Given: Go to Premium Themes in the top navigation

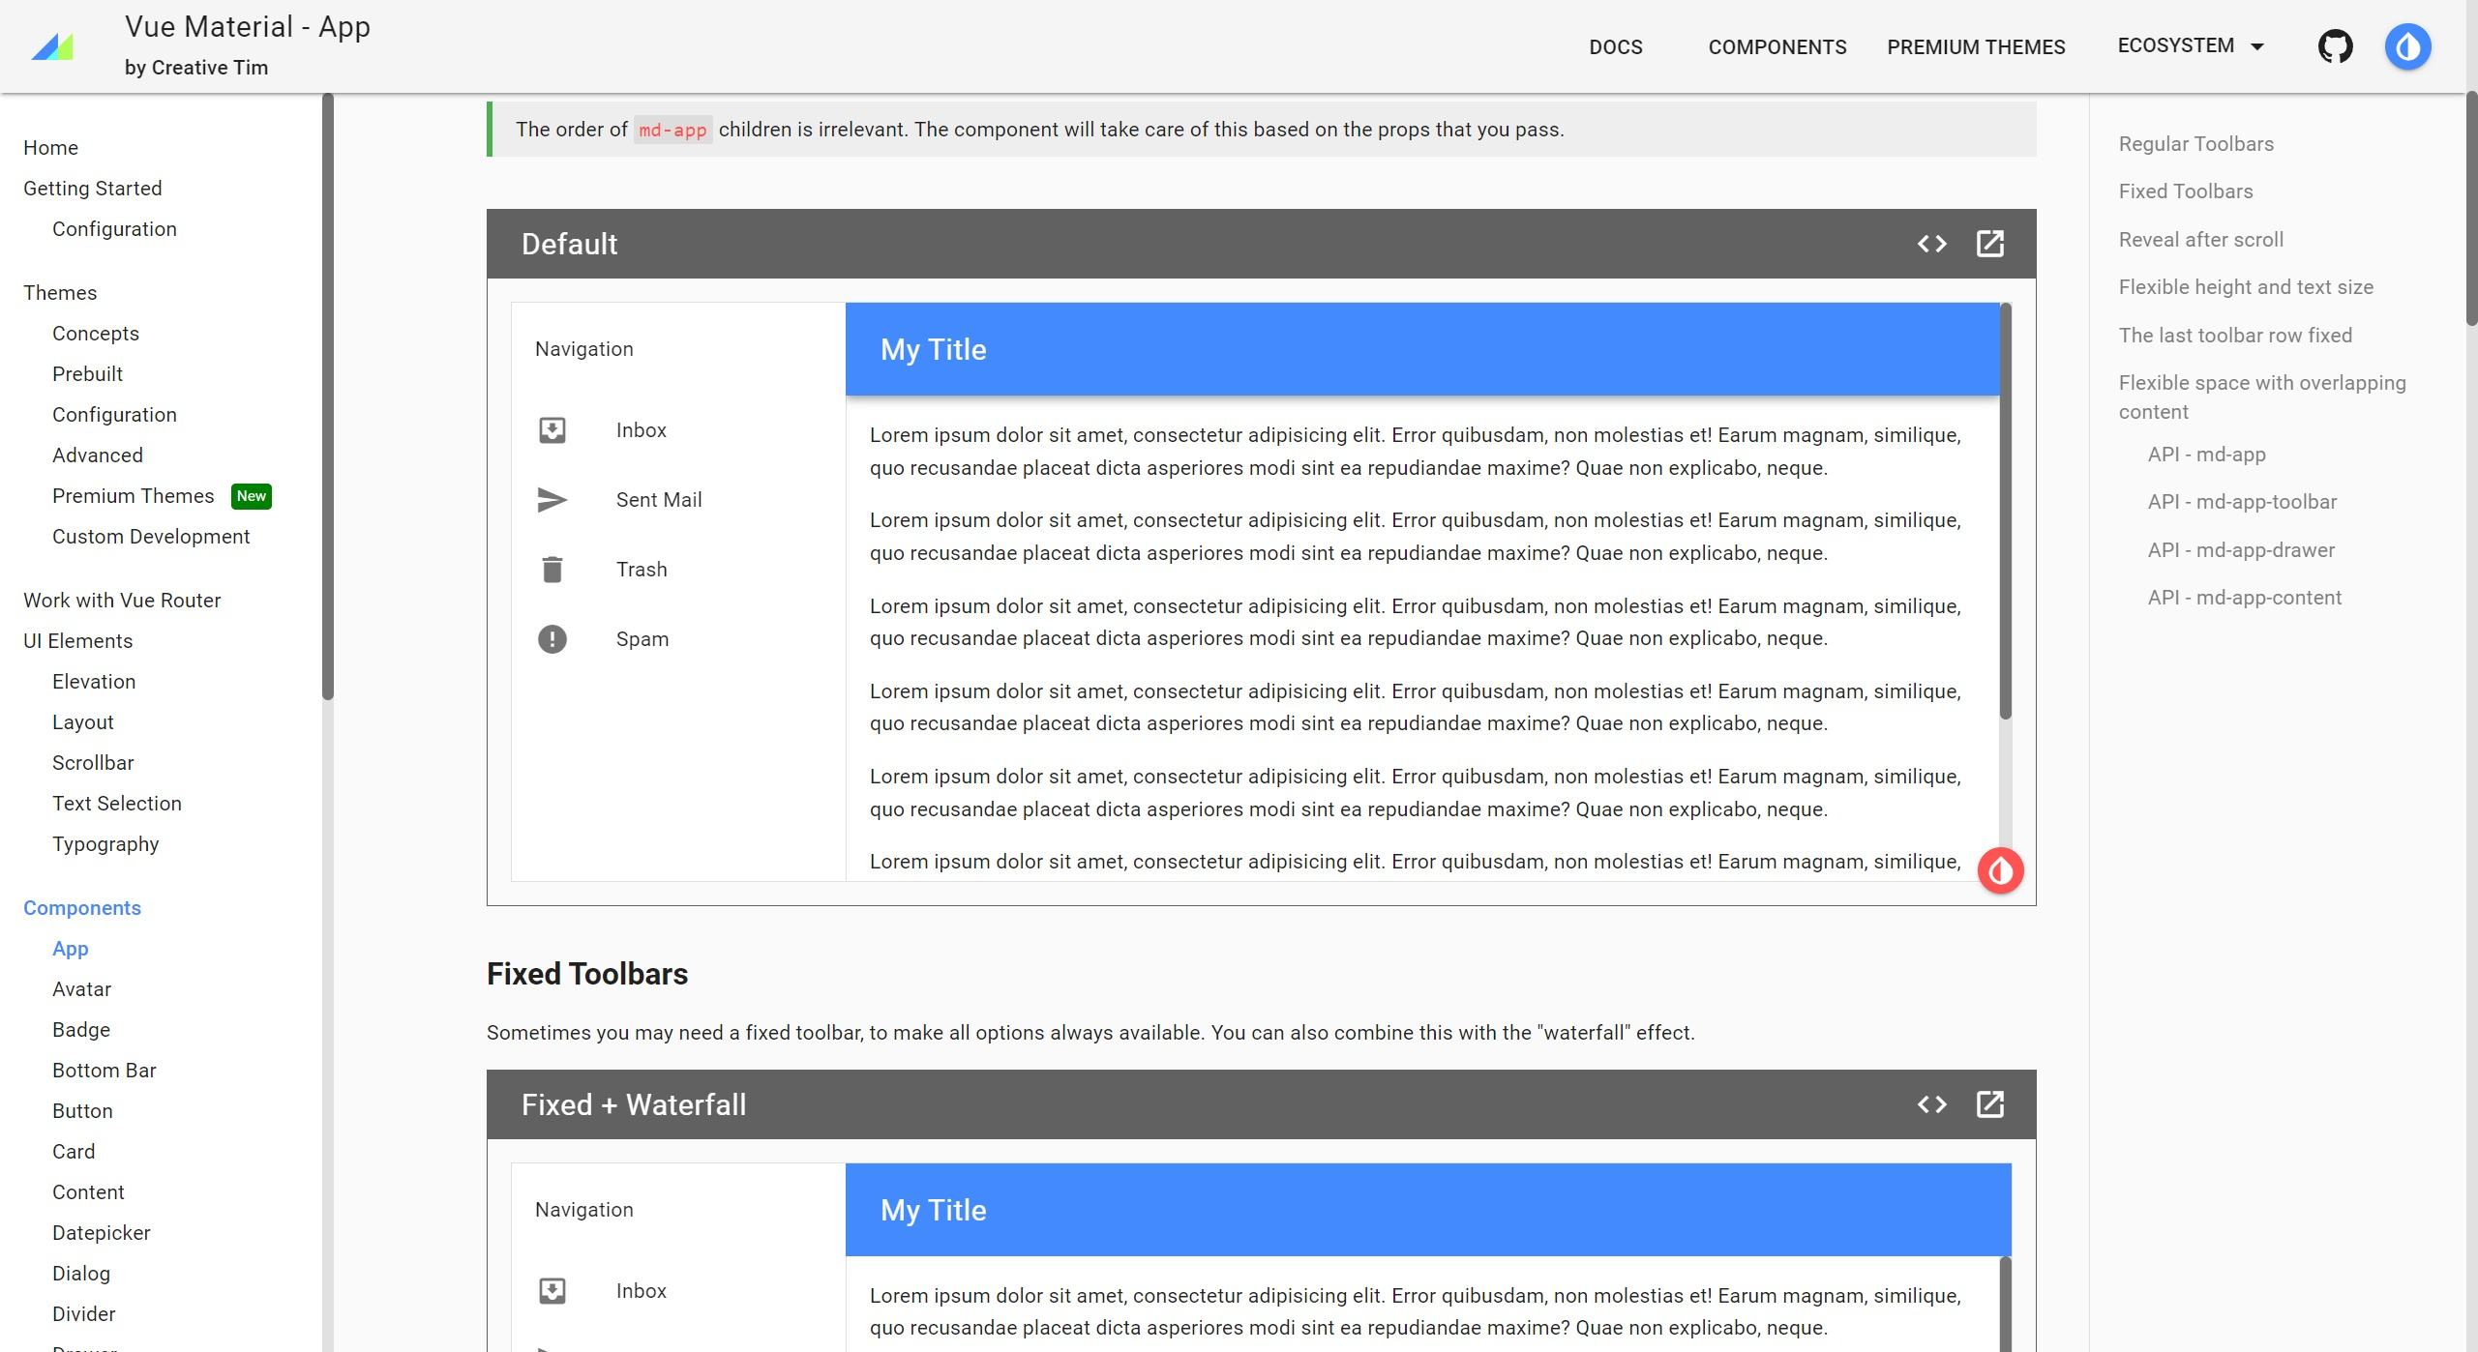Looking at the screenshot, I should pyautogui.click(x=1975, y=47).
